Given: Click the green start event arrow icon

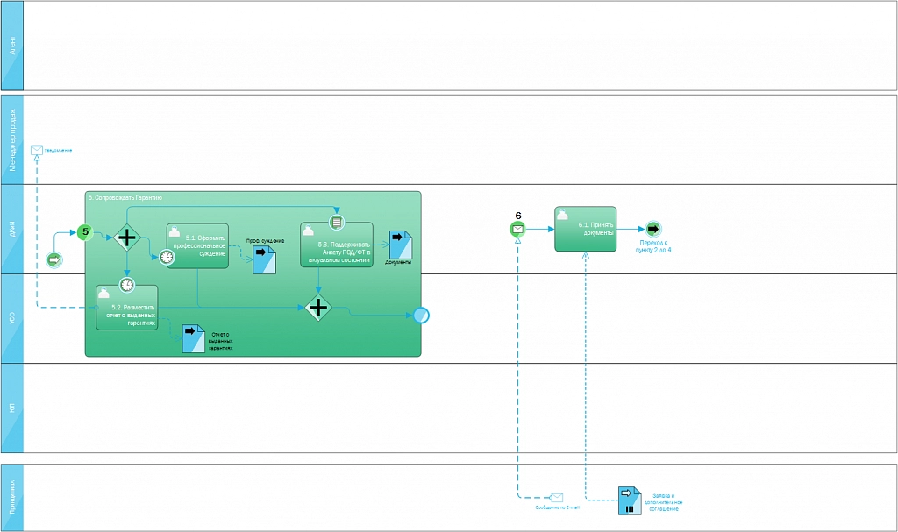Looking at the screenshot, I should tap(54, 260).
